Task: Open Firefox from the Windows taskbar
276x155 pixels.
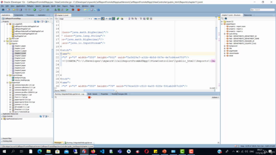Action: pyautogui.click(x=93, y=151)
